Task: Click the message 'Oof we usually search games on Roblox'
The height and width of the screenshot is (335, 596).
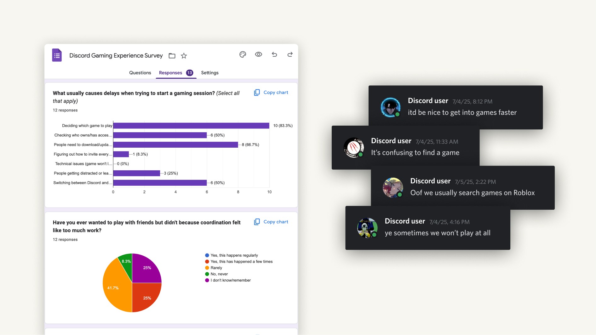Action: click(x=473, y=193)
